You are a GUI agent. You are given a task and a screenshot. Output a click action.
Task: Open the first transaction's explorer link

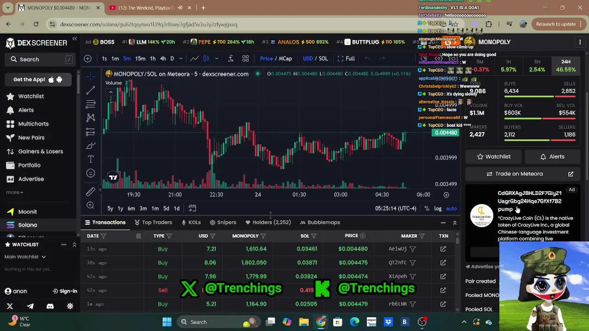tap(443, 249)
